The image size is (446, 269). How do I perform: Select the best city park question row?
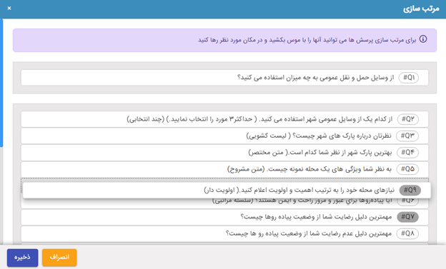(224, 153)
